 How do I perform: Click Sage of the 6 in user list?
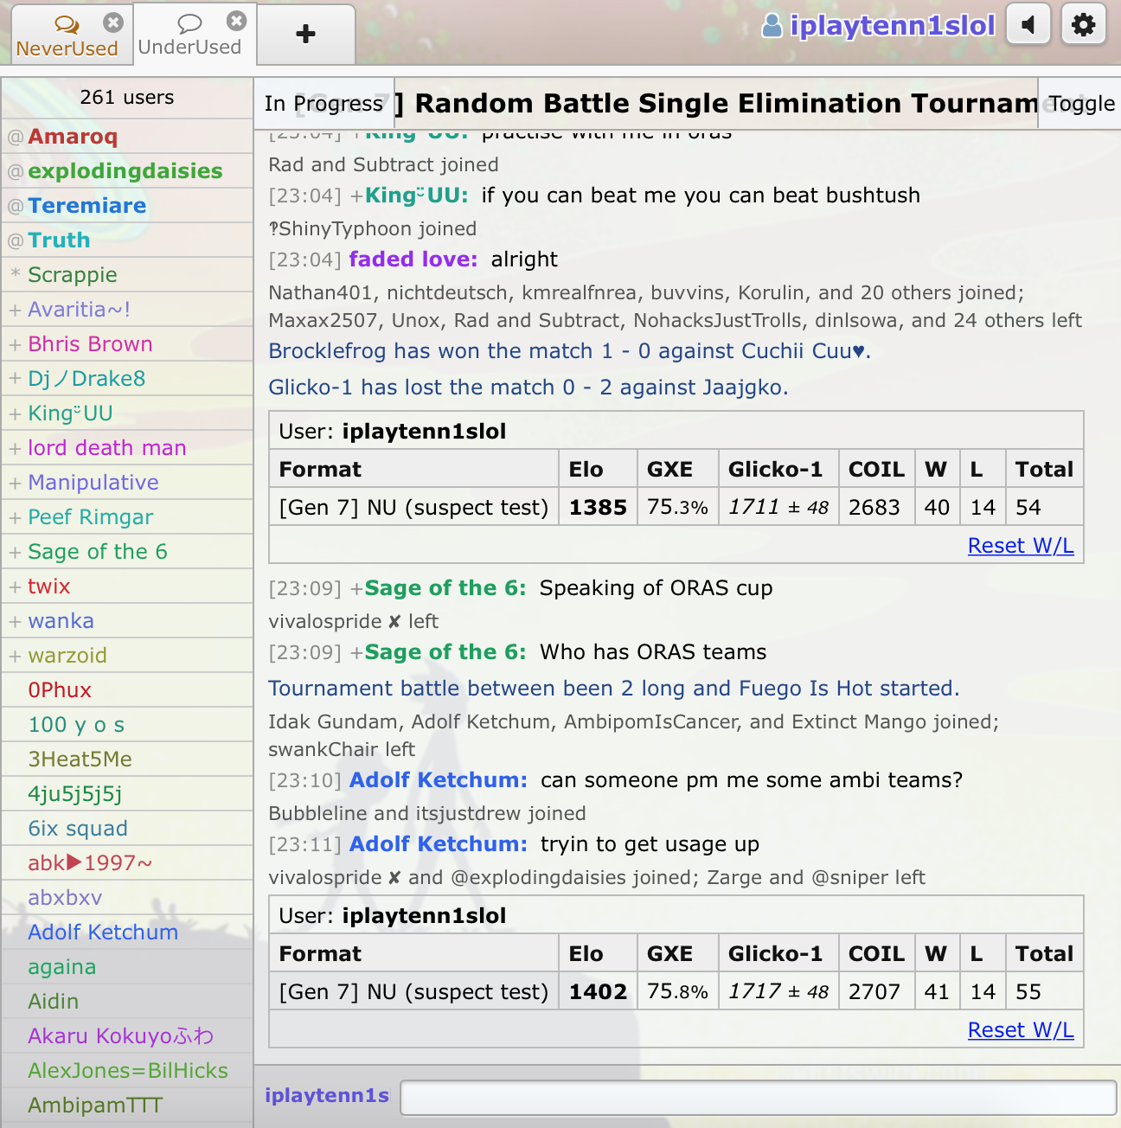(98, 552)
